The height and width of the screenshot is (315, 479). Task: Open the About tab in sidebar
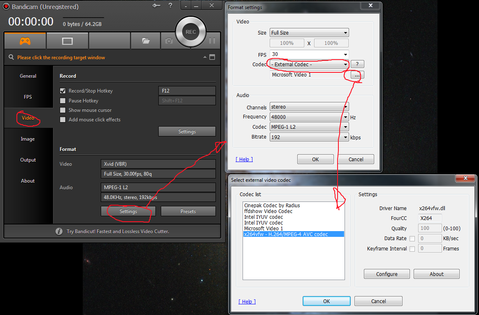(x=28, y=181)
